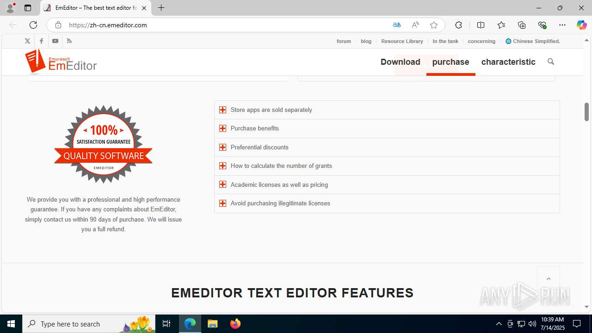Open the Download menu

(401, 62)
